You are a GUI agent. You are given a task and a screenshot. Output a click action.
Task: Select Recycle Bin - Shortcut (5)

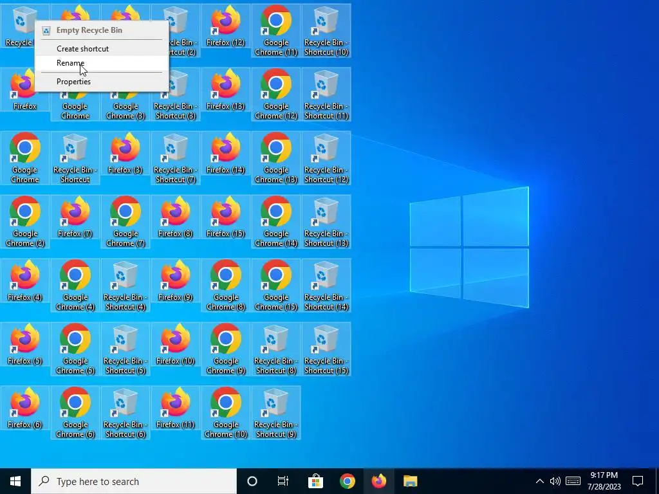click(125, 349)
